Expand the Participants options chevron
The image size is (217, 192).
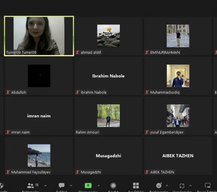(45, 186)
